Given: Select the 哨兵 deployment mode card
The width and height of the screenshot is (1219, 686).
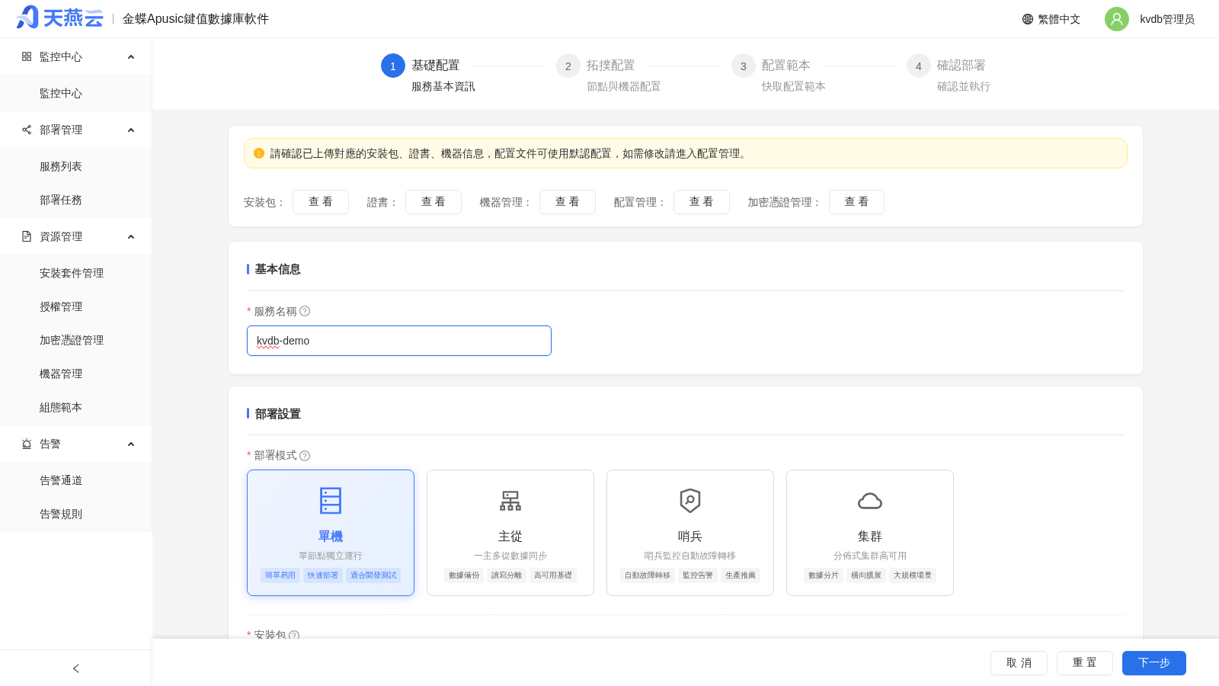Looking at the screenshot, I should tap(690, 533).
